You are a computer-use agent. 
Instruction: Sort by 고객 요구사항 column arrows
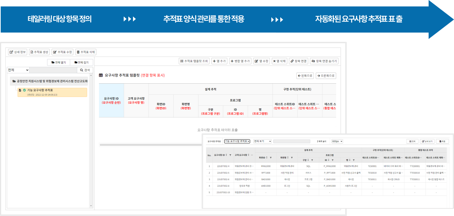(x=248, y=155)
